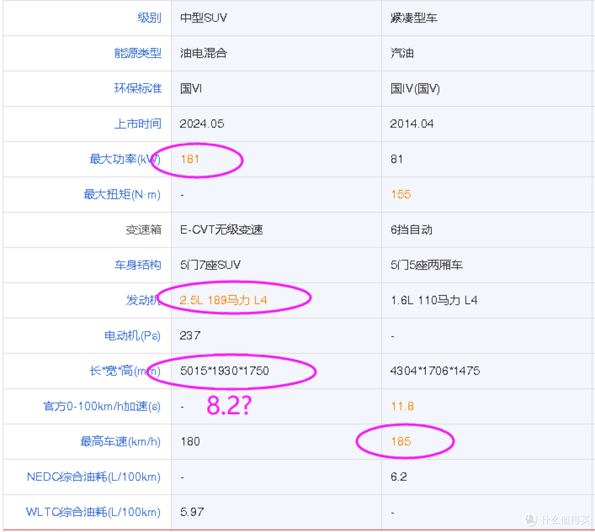Select the E-CVT无级变速 cell
The height and width of the screenshot is (532, 595).
221,229
